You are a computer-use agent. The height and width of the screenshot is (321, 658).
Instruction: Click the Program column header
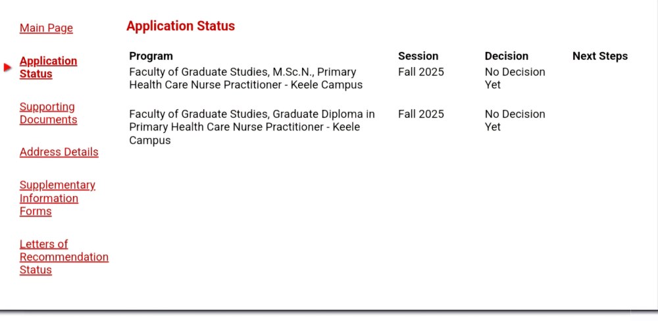click(151, 56)
